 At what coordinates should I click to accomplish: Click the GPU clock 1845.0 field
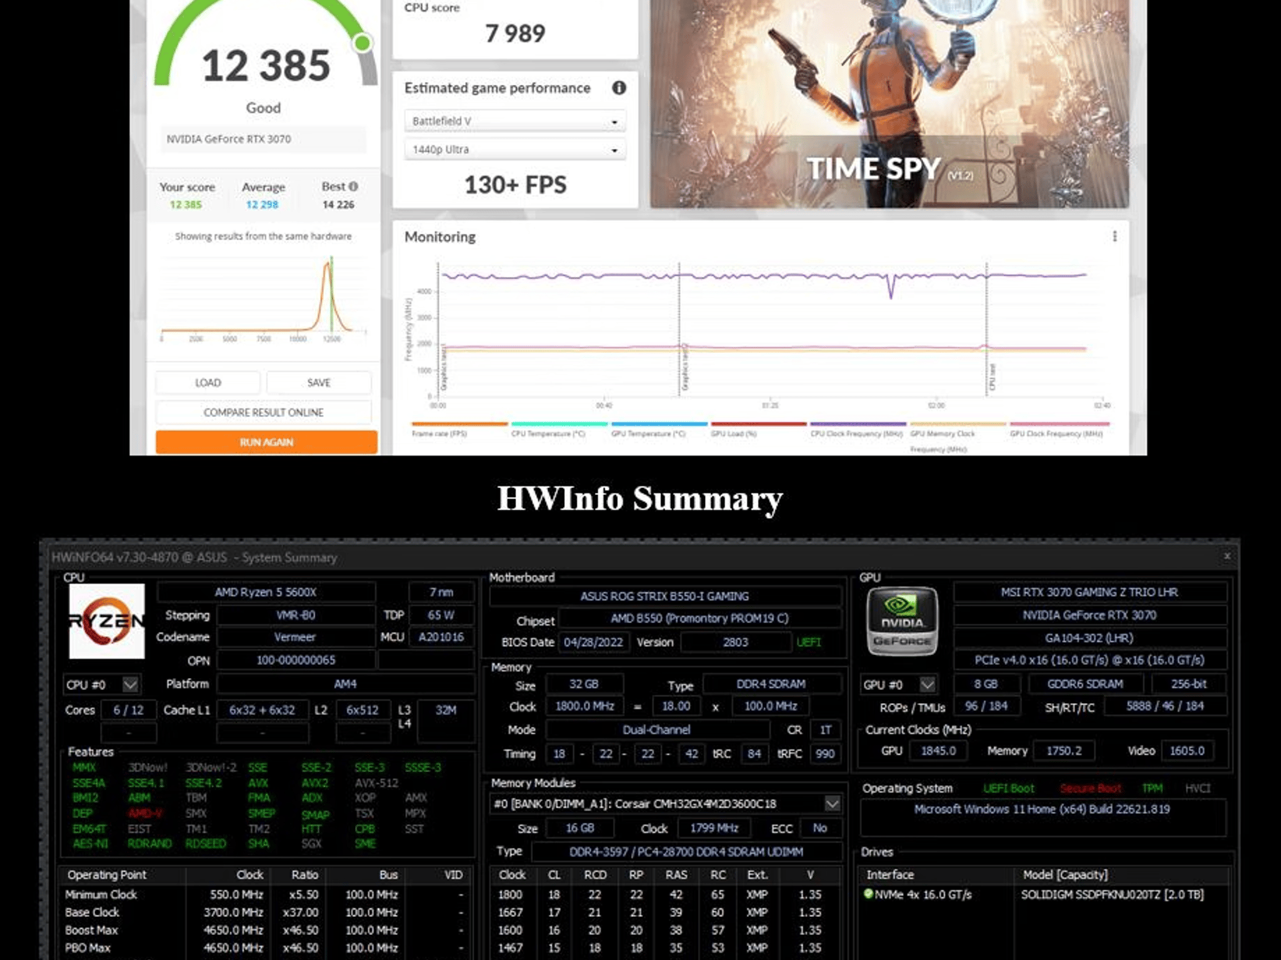point(938,751)
